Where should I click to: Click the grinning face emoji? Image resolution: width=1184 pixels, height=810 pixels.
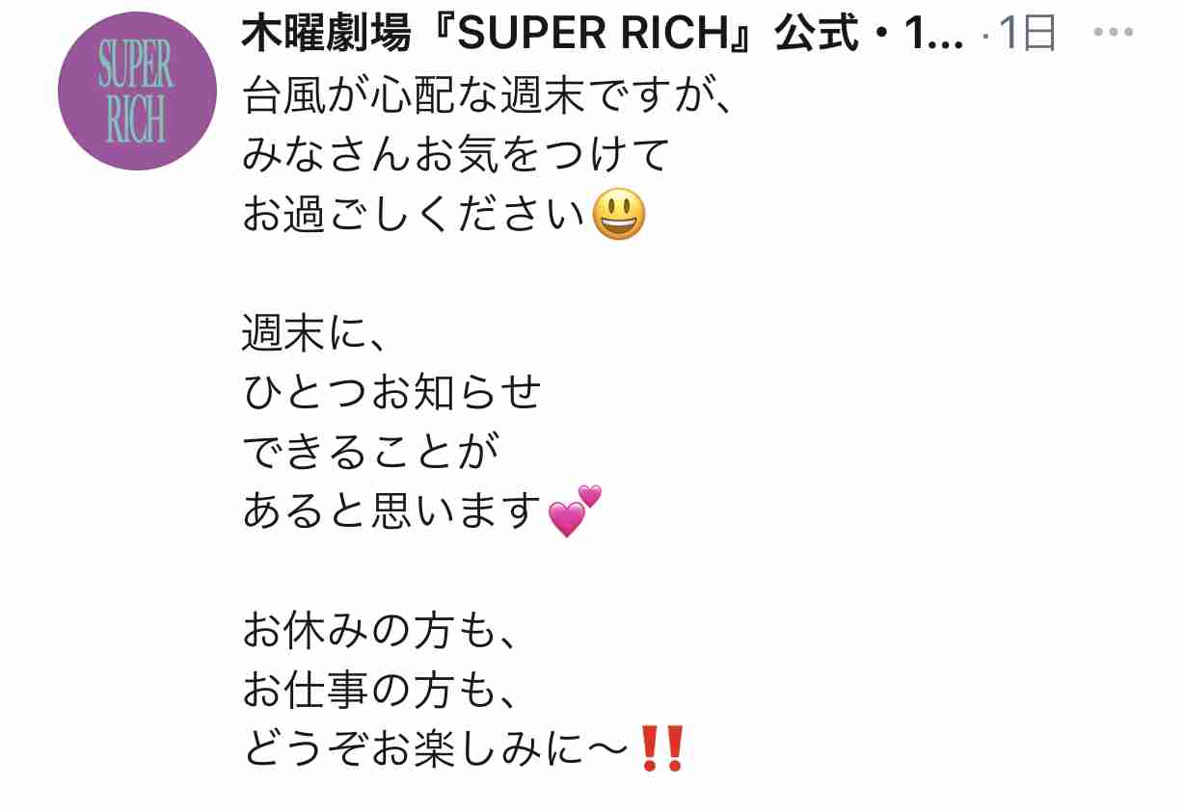tap(618, 214)
